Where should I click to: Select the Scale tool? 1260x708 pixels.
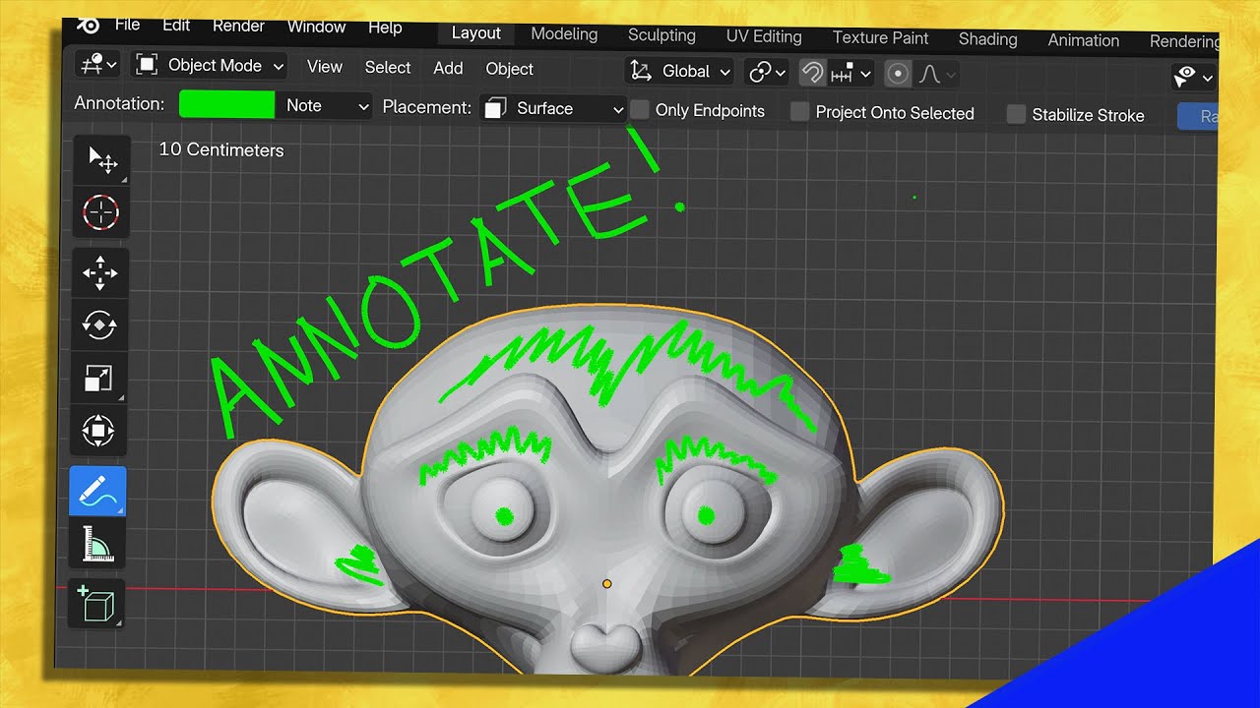pos(98,378)
